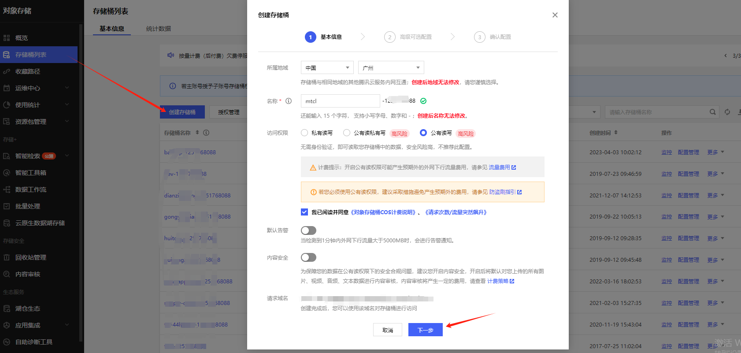Open the 广州 city dropdown
Viewport: 741px width, 353px height.
[391, 68]
